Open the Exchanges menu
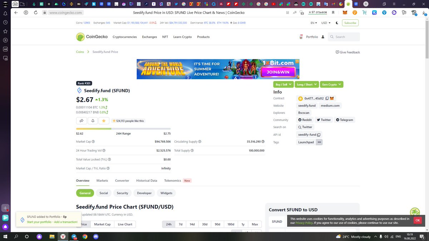 coord(149,37)
